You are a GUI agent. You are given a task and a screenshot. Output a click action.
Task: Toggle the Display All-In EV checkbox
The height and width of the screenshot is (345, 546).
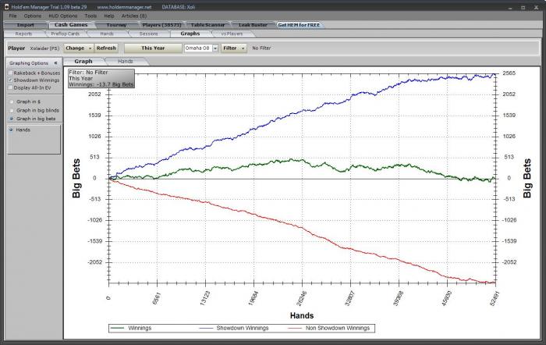[10, 87]
